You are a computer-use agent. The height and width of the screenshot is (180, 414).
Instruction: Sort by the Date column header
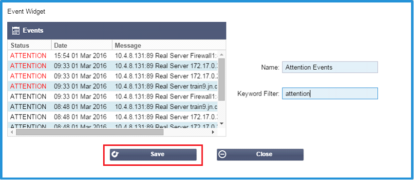pyautogui.click(x=82, y=45)
